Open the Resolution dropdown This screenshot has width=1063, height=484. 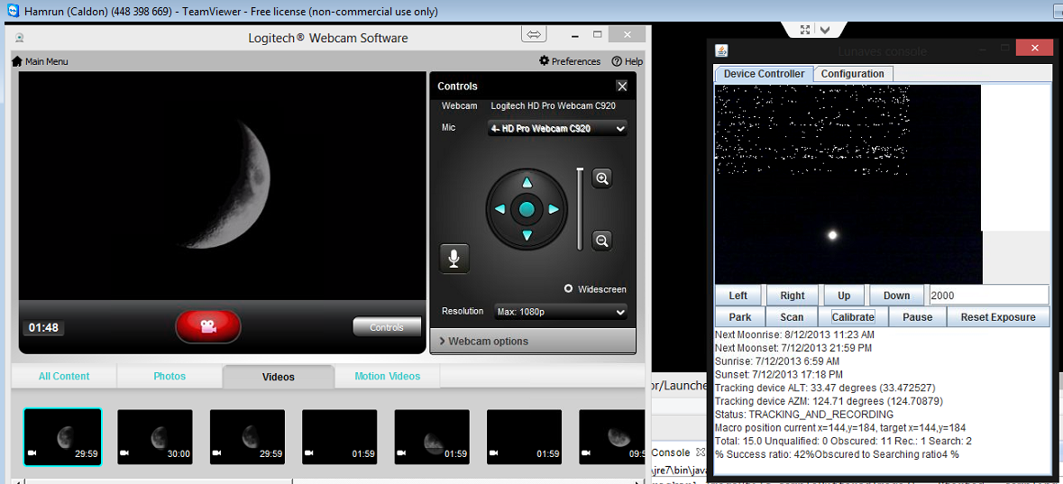(560, 312)
